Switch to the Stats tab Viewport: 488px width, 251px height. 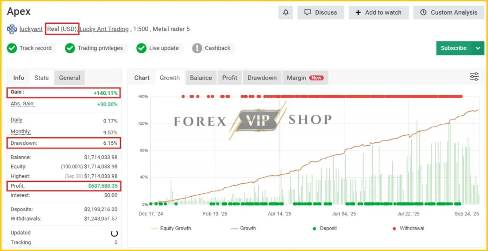[x=41, y=78]
